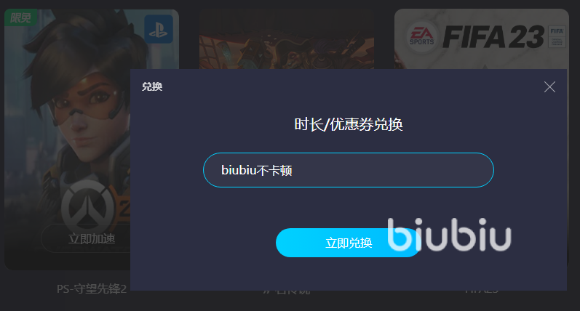Click the half-hidden 炉石传说 game label
580x311 pixels.
tap(287, 292)
